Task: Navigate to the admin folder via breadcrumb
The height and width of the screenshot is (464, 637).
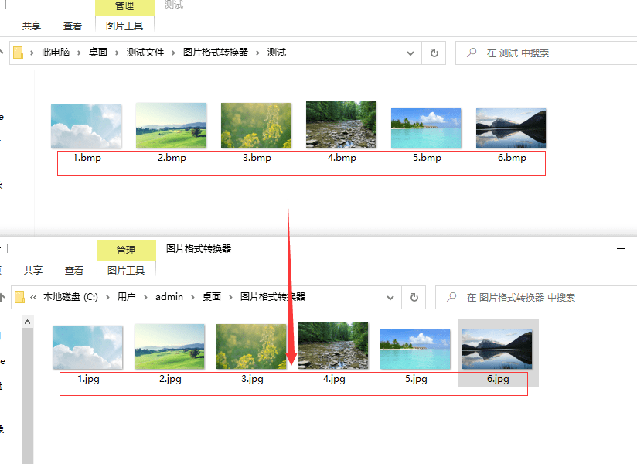Action: [x=169, y=297]
